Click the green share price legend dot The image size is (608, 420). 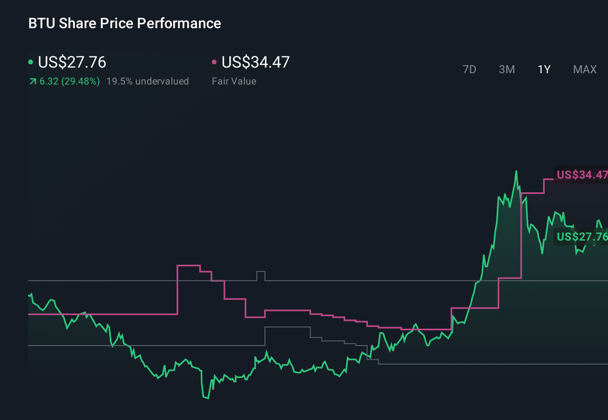(31, 62)
